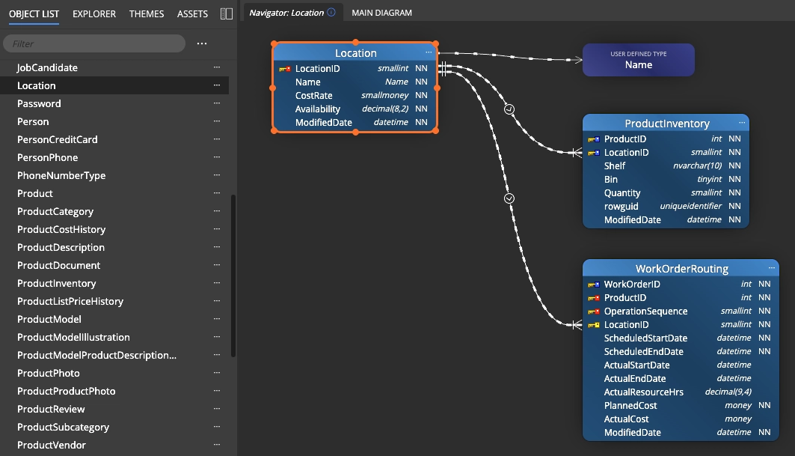Image resolution: width=795 pixels, height=456 pixels.
Task: Select the Navigator: Location tab
Action: pos(292,12)
